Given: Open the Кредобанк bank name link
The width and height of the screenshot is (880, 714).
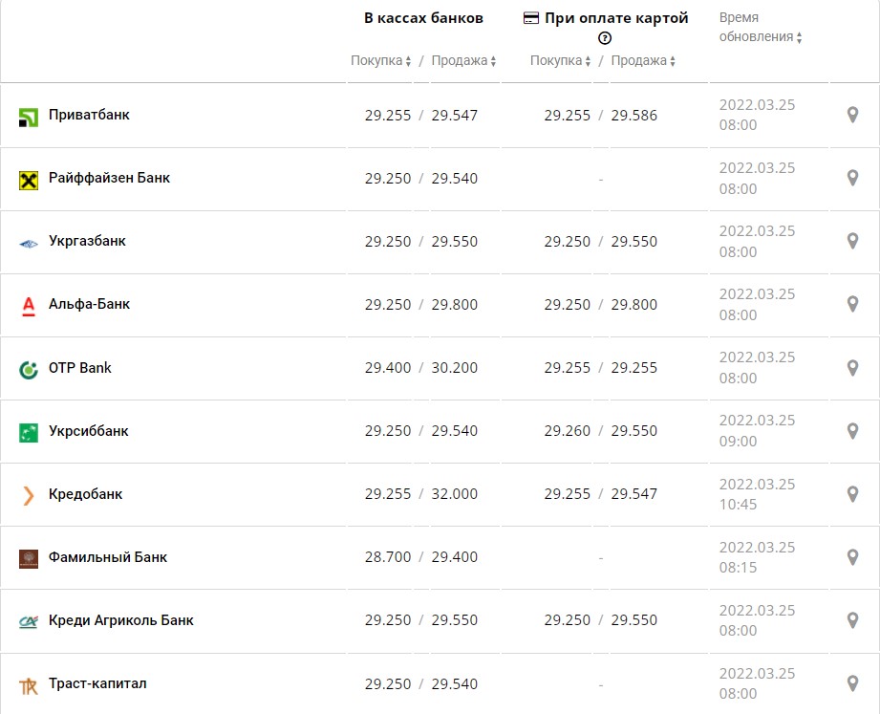Looking at the screenshot, I should (x=86, y=494).
